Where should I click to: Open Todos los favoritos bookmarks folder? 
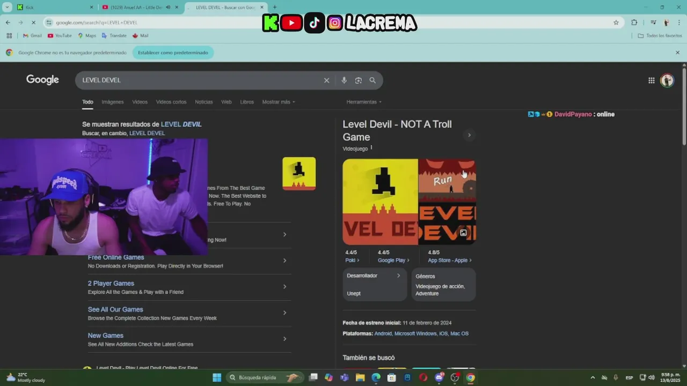click(x=660, y=35)
